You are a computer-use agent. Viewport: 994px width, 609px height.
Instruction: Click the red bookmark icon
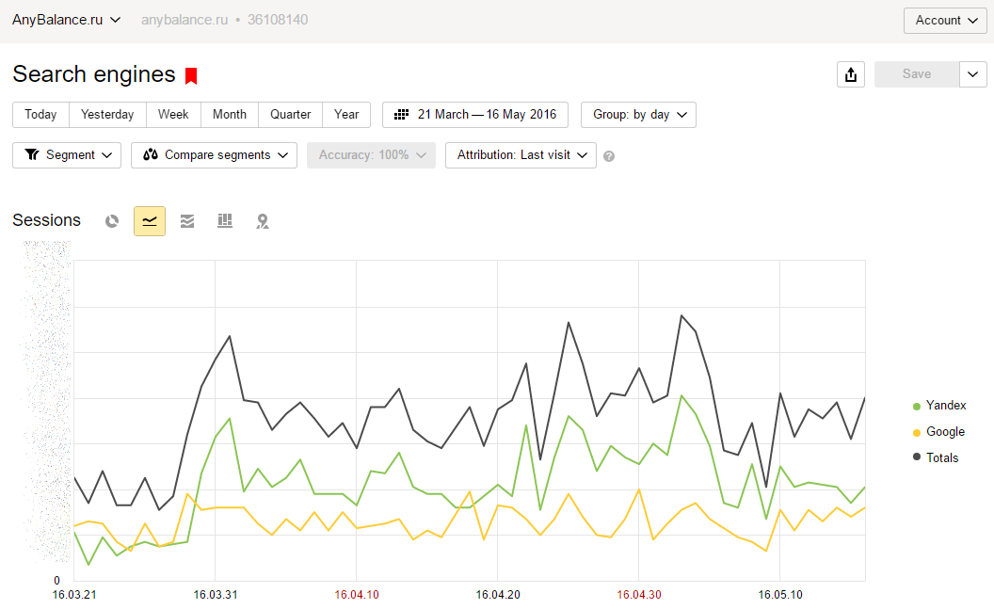pos(191,76)
